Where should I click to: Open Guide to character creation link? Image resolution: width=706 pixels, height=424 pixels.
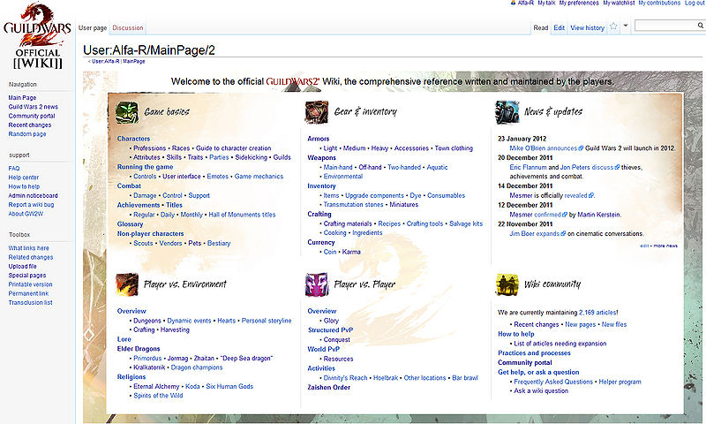click(233, 148)
